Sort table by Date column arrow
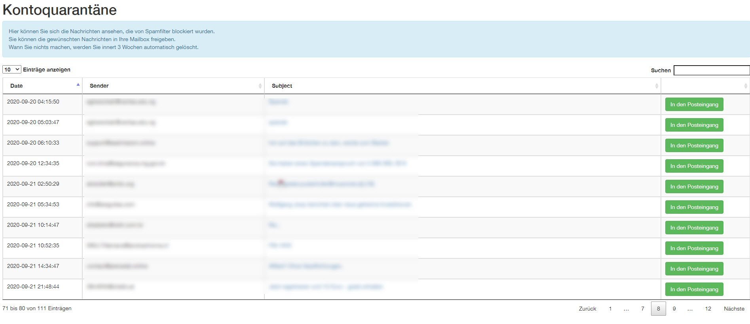The width and height of the screenshot is (750, 324). (78, 85)
